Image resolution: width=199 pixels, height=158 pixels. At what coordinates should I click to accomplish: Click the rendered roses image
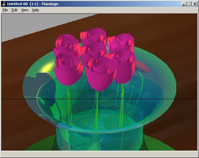pyautogui.click(x=99, y=82)
